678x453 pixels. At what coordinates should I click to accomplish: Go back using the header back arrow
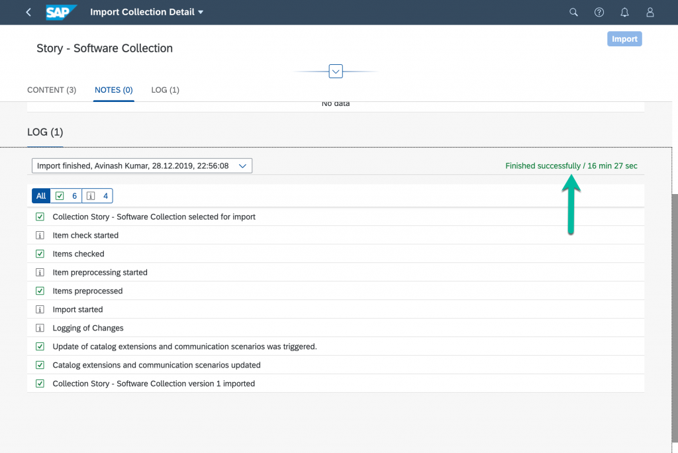[x=28, y=12]
